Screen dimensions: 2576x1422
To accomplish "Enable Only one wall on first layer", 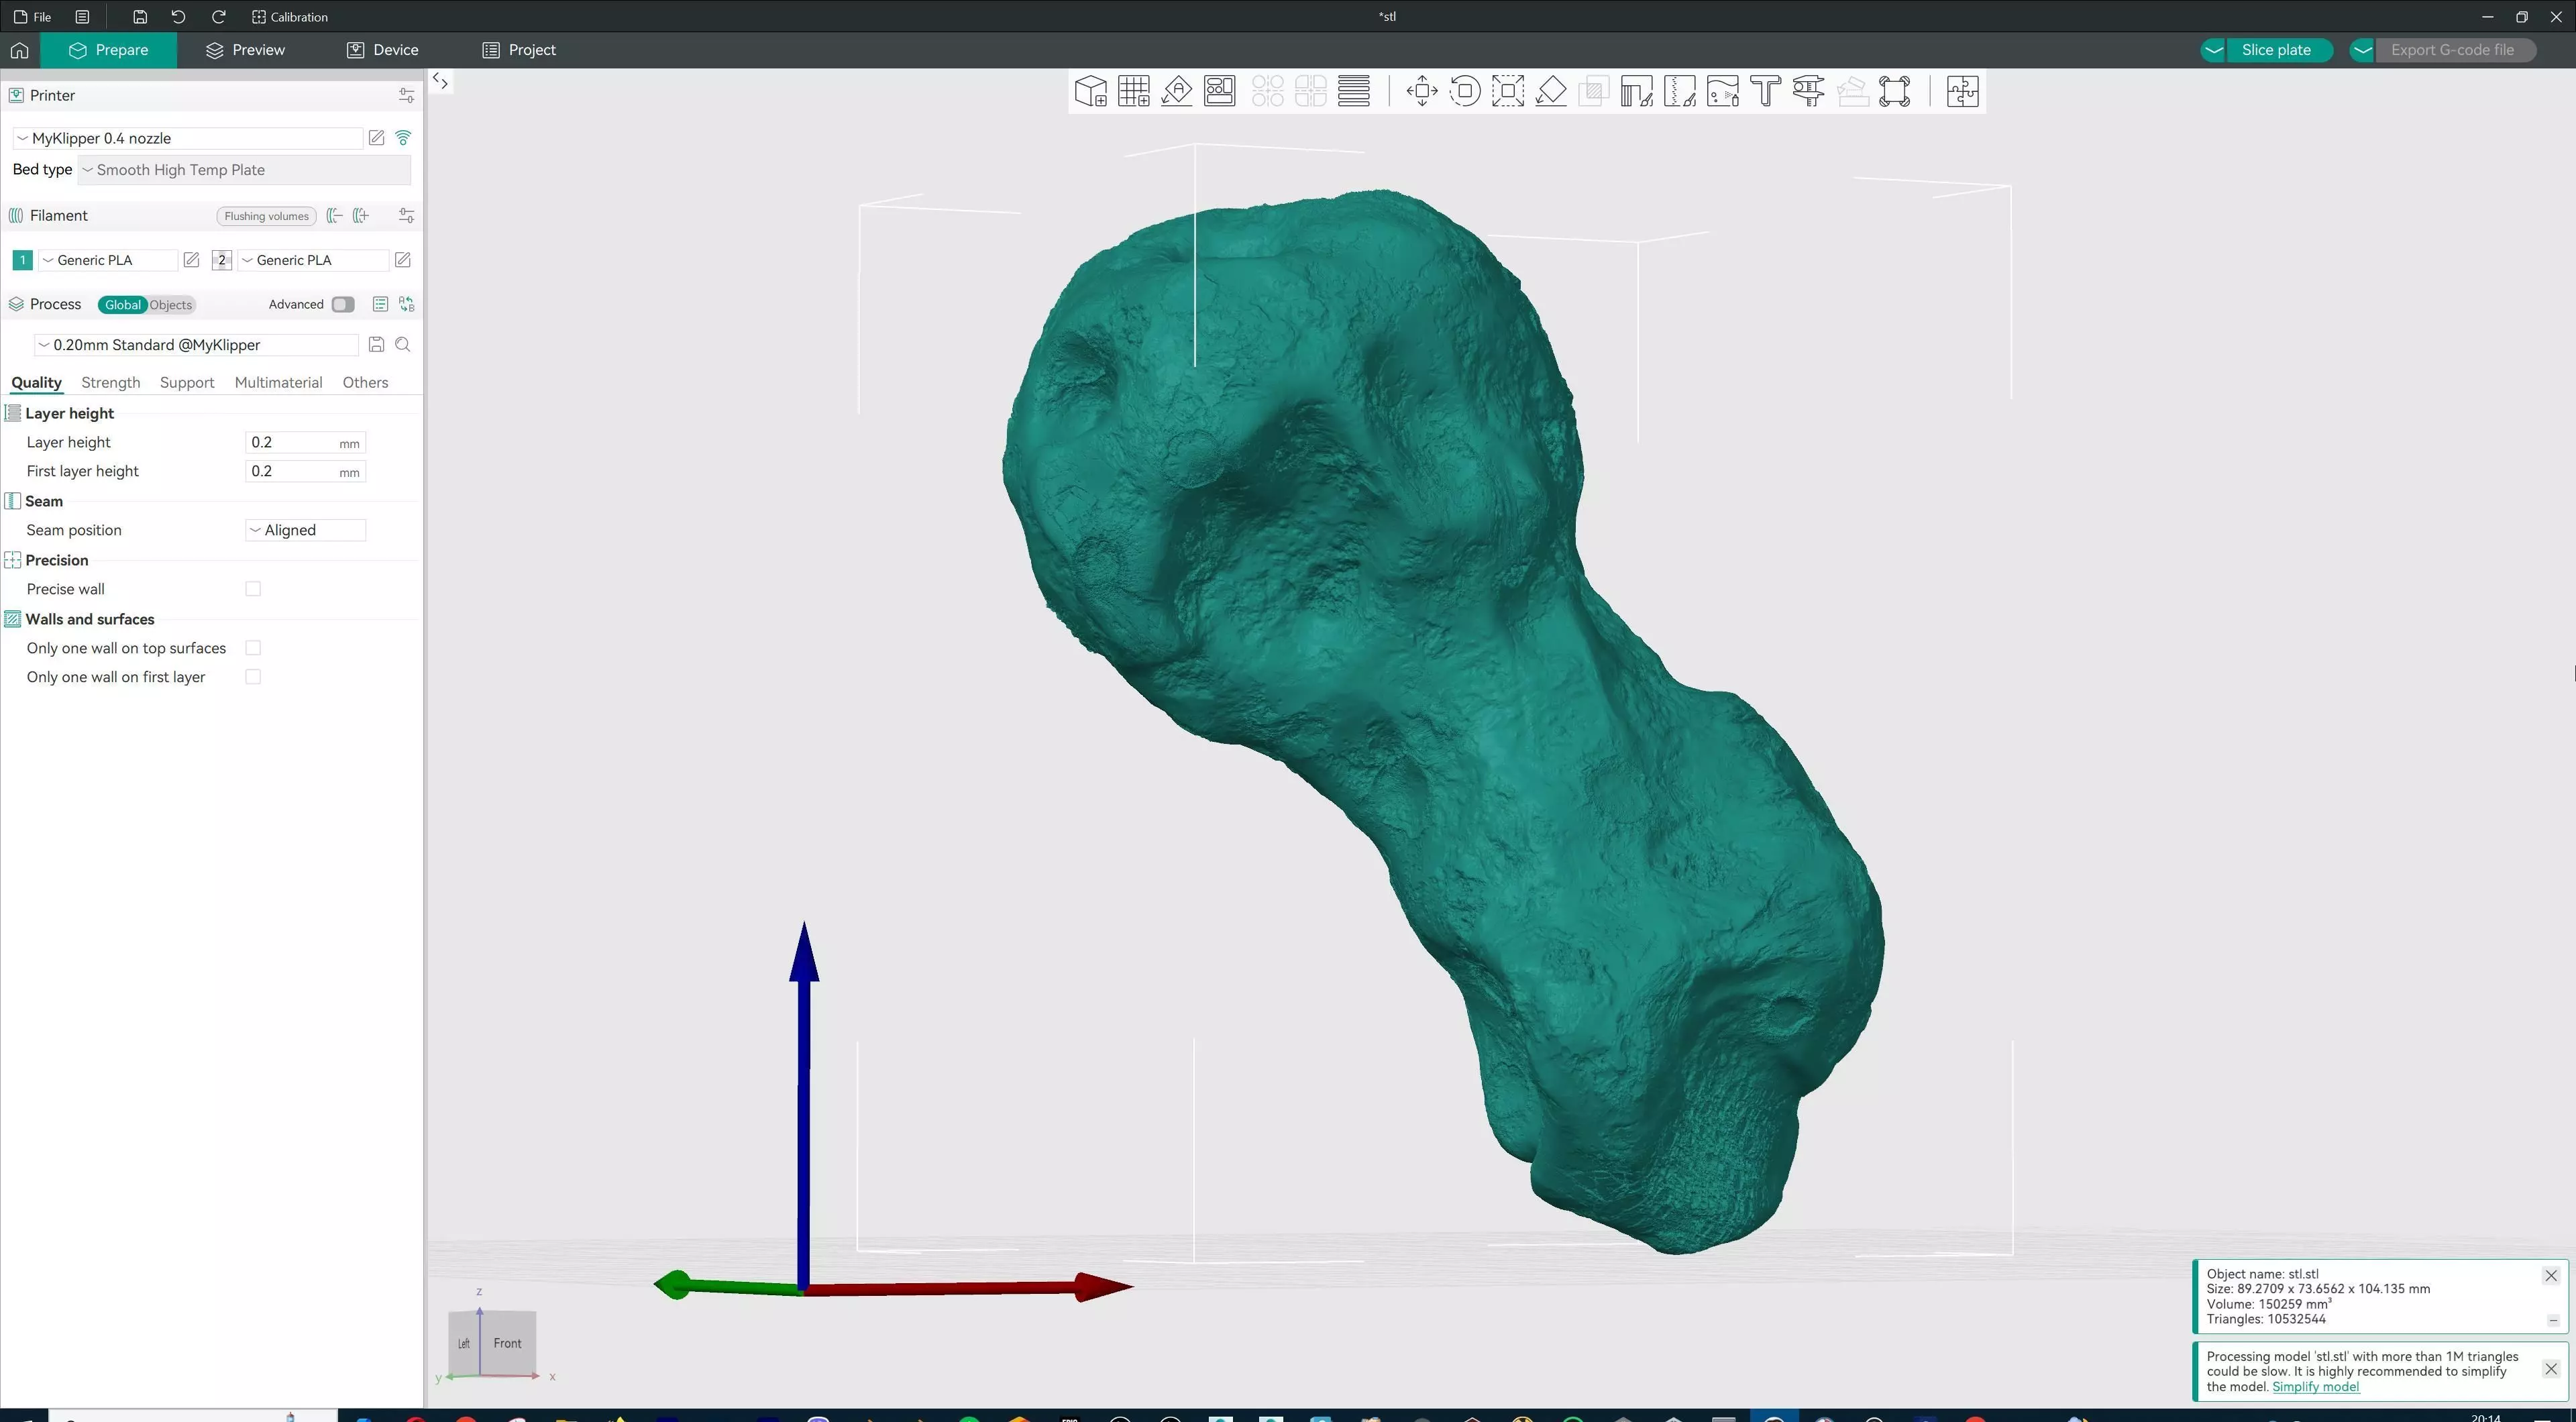I will (x=253, y=677).
